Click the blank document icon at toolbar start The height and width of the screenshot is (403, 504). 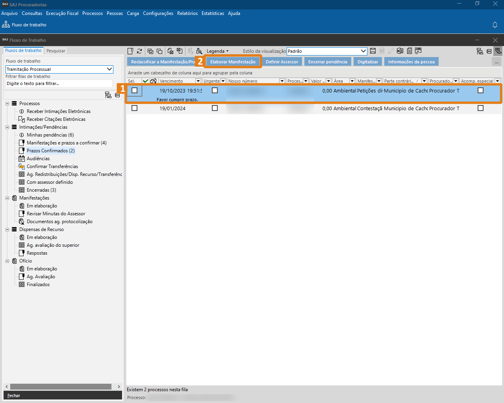tap(130, 51)
